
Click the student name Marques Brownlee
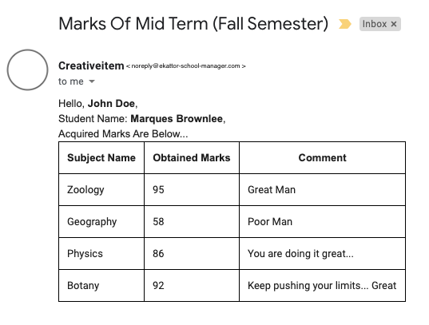pyautogui.click(x=177, y=119)
